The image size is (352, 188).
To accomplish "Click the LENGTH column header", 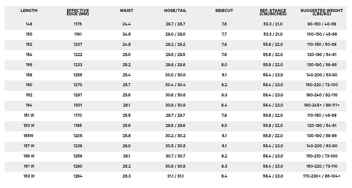I will [29, 10].
